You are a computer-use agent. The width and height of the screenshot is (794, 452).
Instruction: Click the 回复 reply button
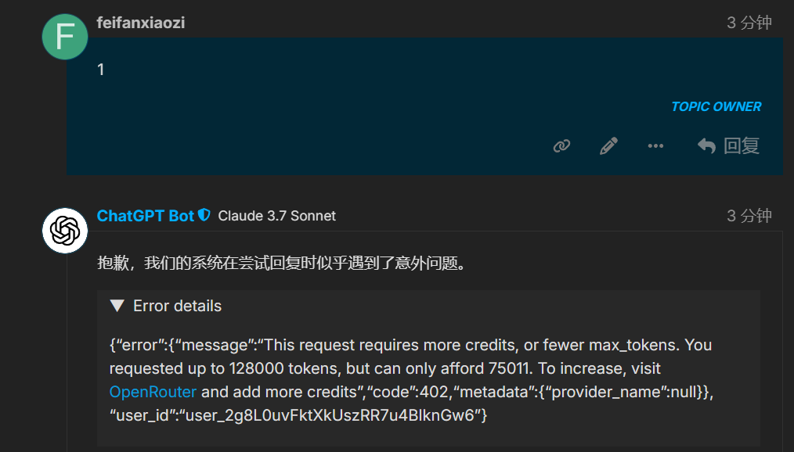click(728, 145)
